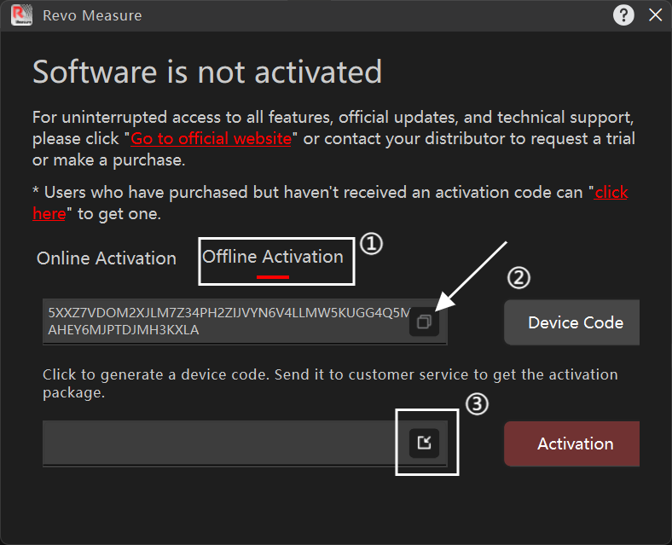Open the "Go to official website" link
Viewport: 672px width, 545px height.
[211, 138]
